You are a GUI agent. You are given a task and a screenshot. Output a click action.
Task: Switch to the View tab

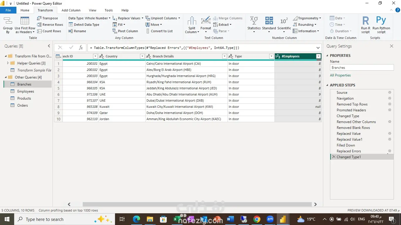click(x=92, y=10)
